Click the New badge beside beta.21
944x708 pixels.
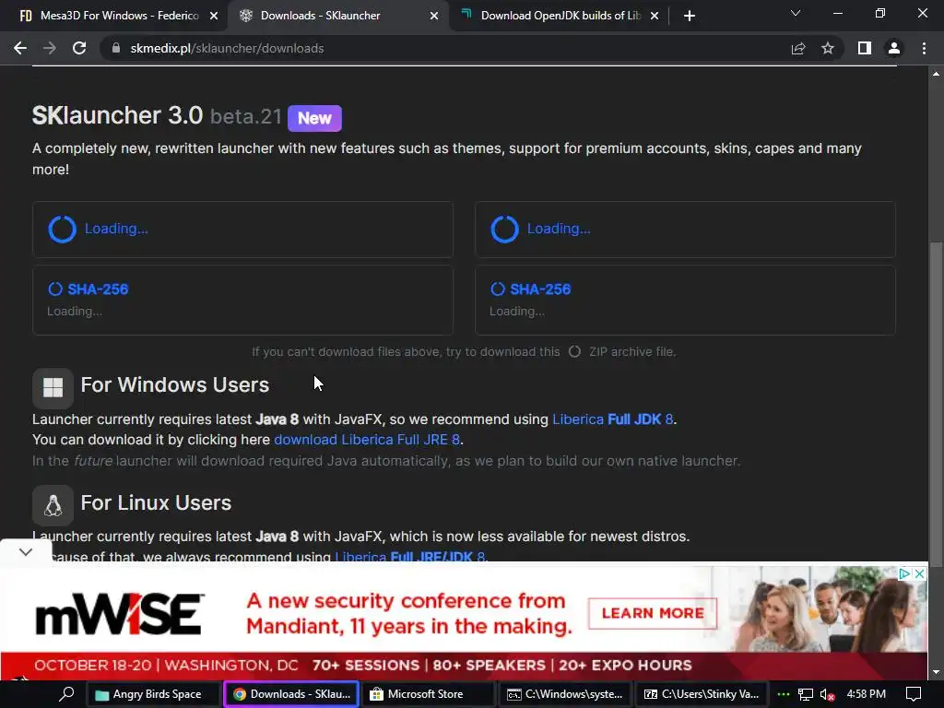pyautogui.click(x=314, y=118)
